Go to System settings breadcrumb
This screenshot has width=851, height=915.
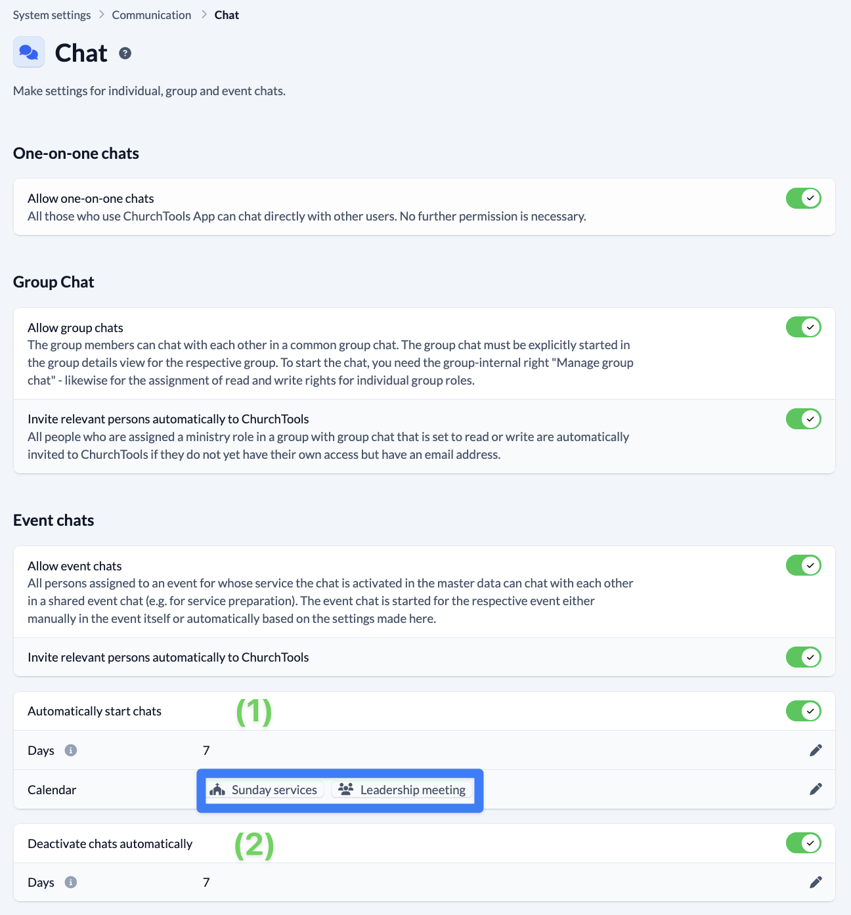[52, 15]
